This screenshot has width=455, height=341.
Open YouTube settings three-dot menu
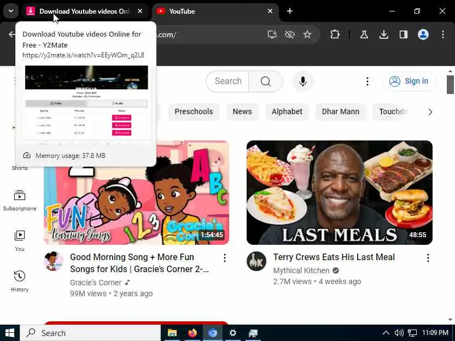click(367, 81)
